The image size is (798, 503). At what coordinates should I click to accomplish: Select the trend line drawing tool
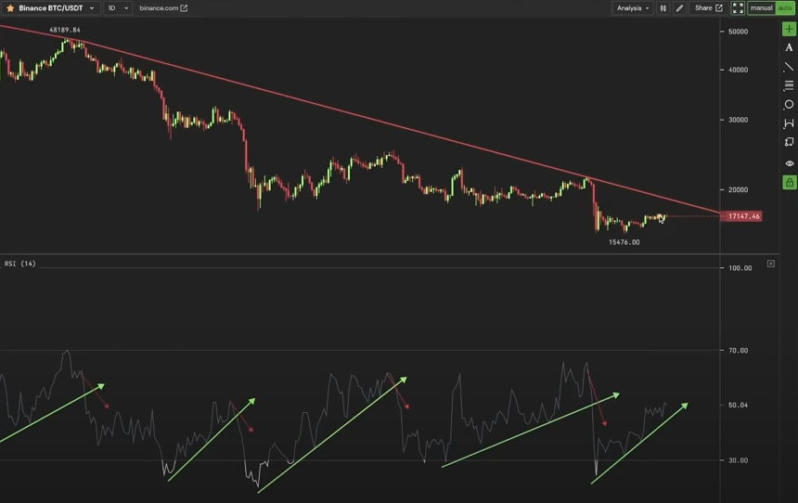pos(789,67)
